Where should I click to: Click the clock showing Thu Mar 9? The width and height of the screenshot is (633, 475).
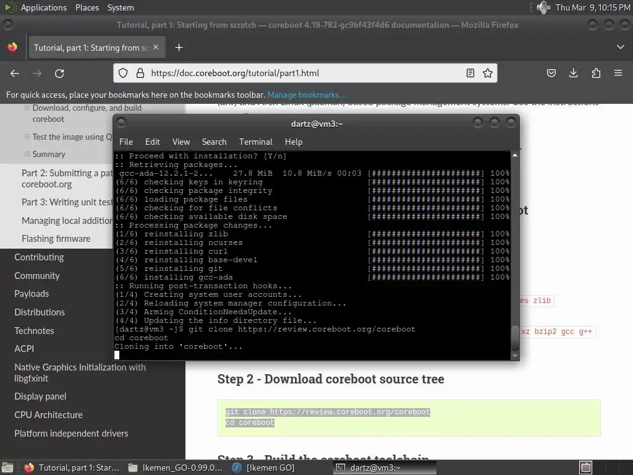point(593,7)
